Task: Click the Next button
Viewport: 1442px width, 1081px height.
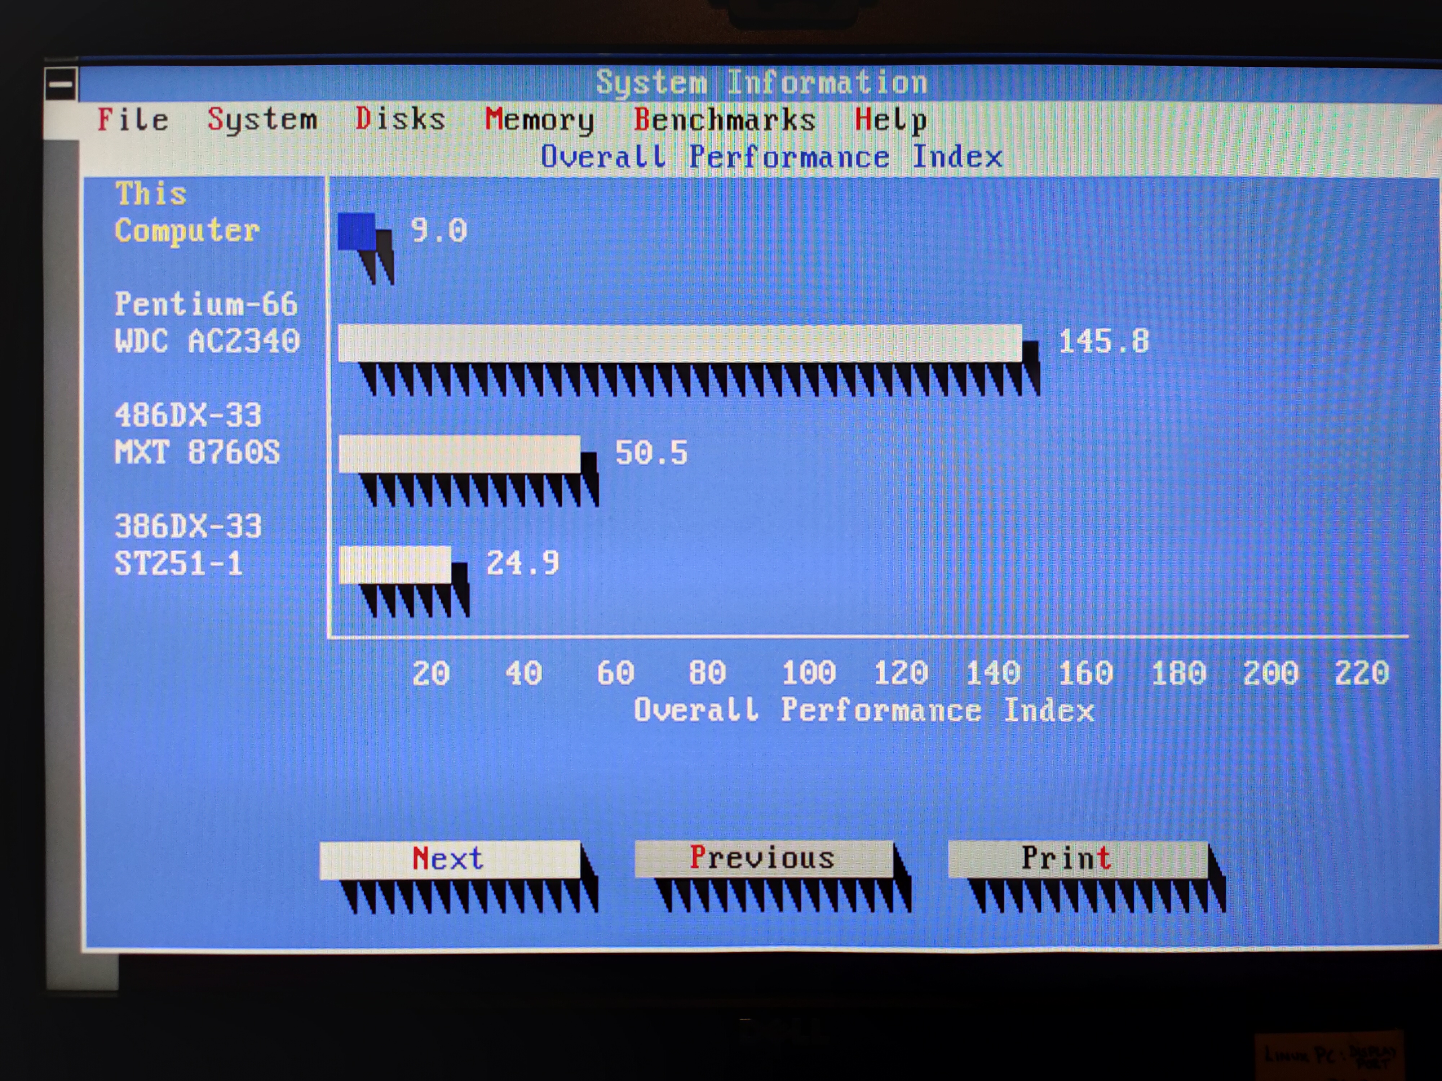Action: click(x=449, y=859)
